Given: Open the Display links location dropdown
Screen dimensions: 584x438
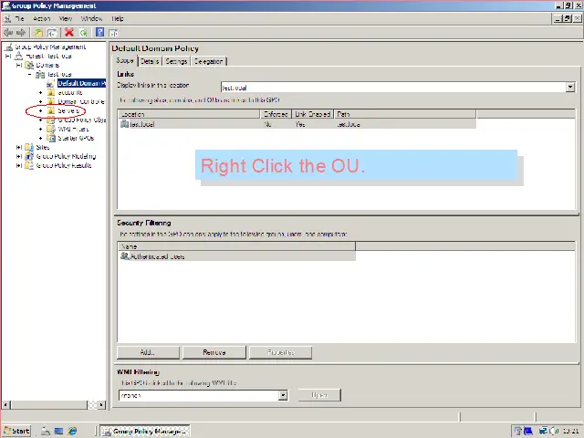Looking at the screenshot, I should coord(570,88).
